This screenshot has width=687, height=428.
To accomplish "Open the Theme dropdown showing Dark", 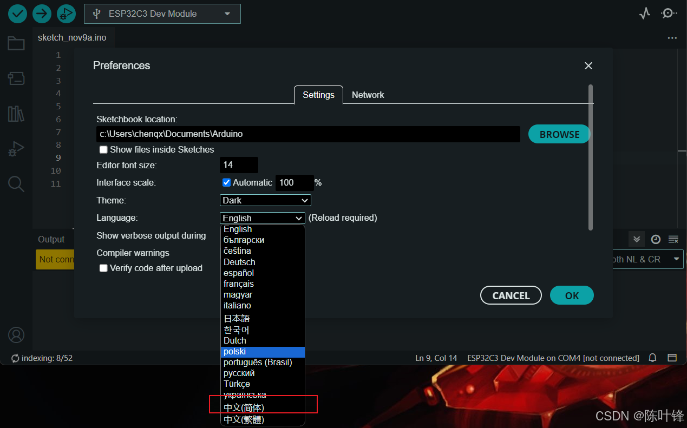I will (x=265, y=200).
